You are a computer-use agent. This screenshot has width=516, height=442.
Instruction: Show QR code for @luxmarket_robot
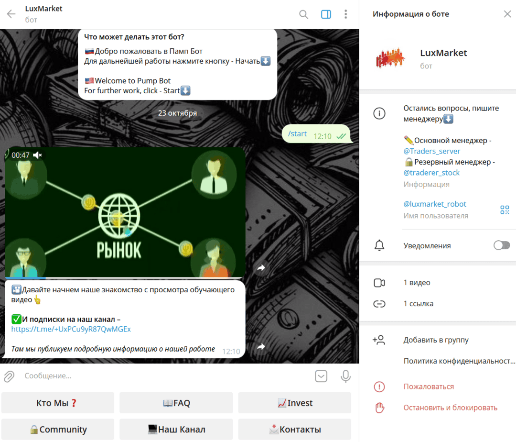(x=505, y=210)
